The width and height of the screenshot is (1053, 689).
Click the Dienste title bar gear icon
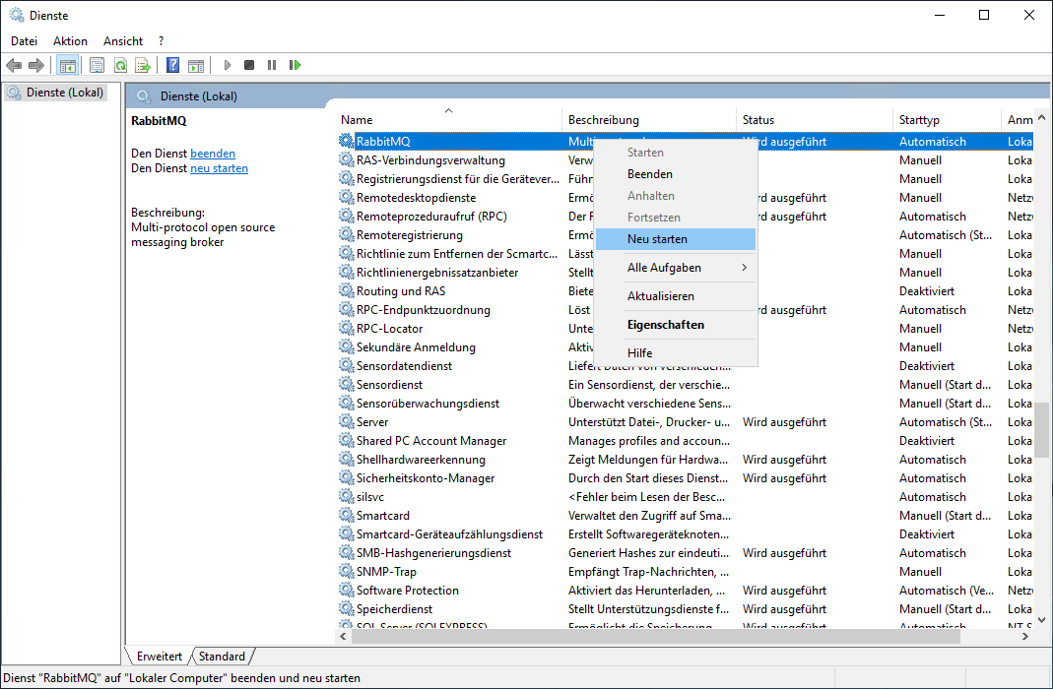click(16, 15)
